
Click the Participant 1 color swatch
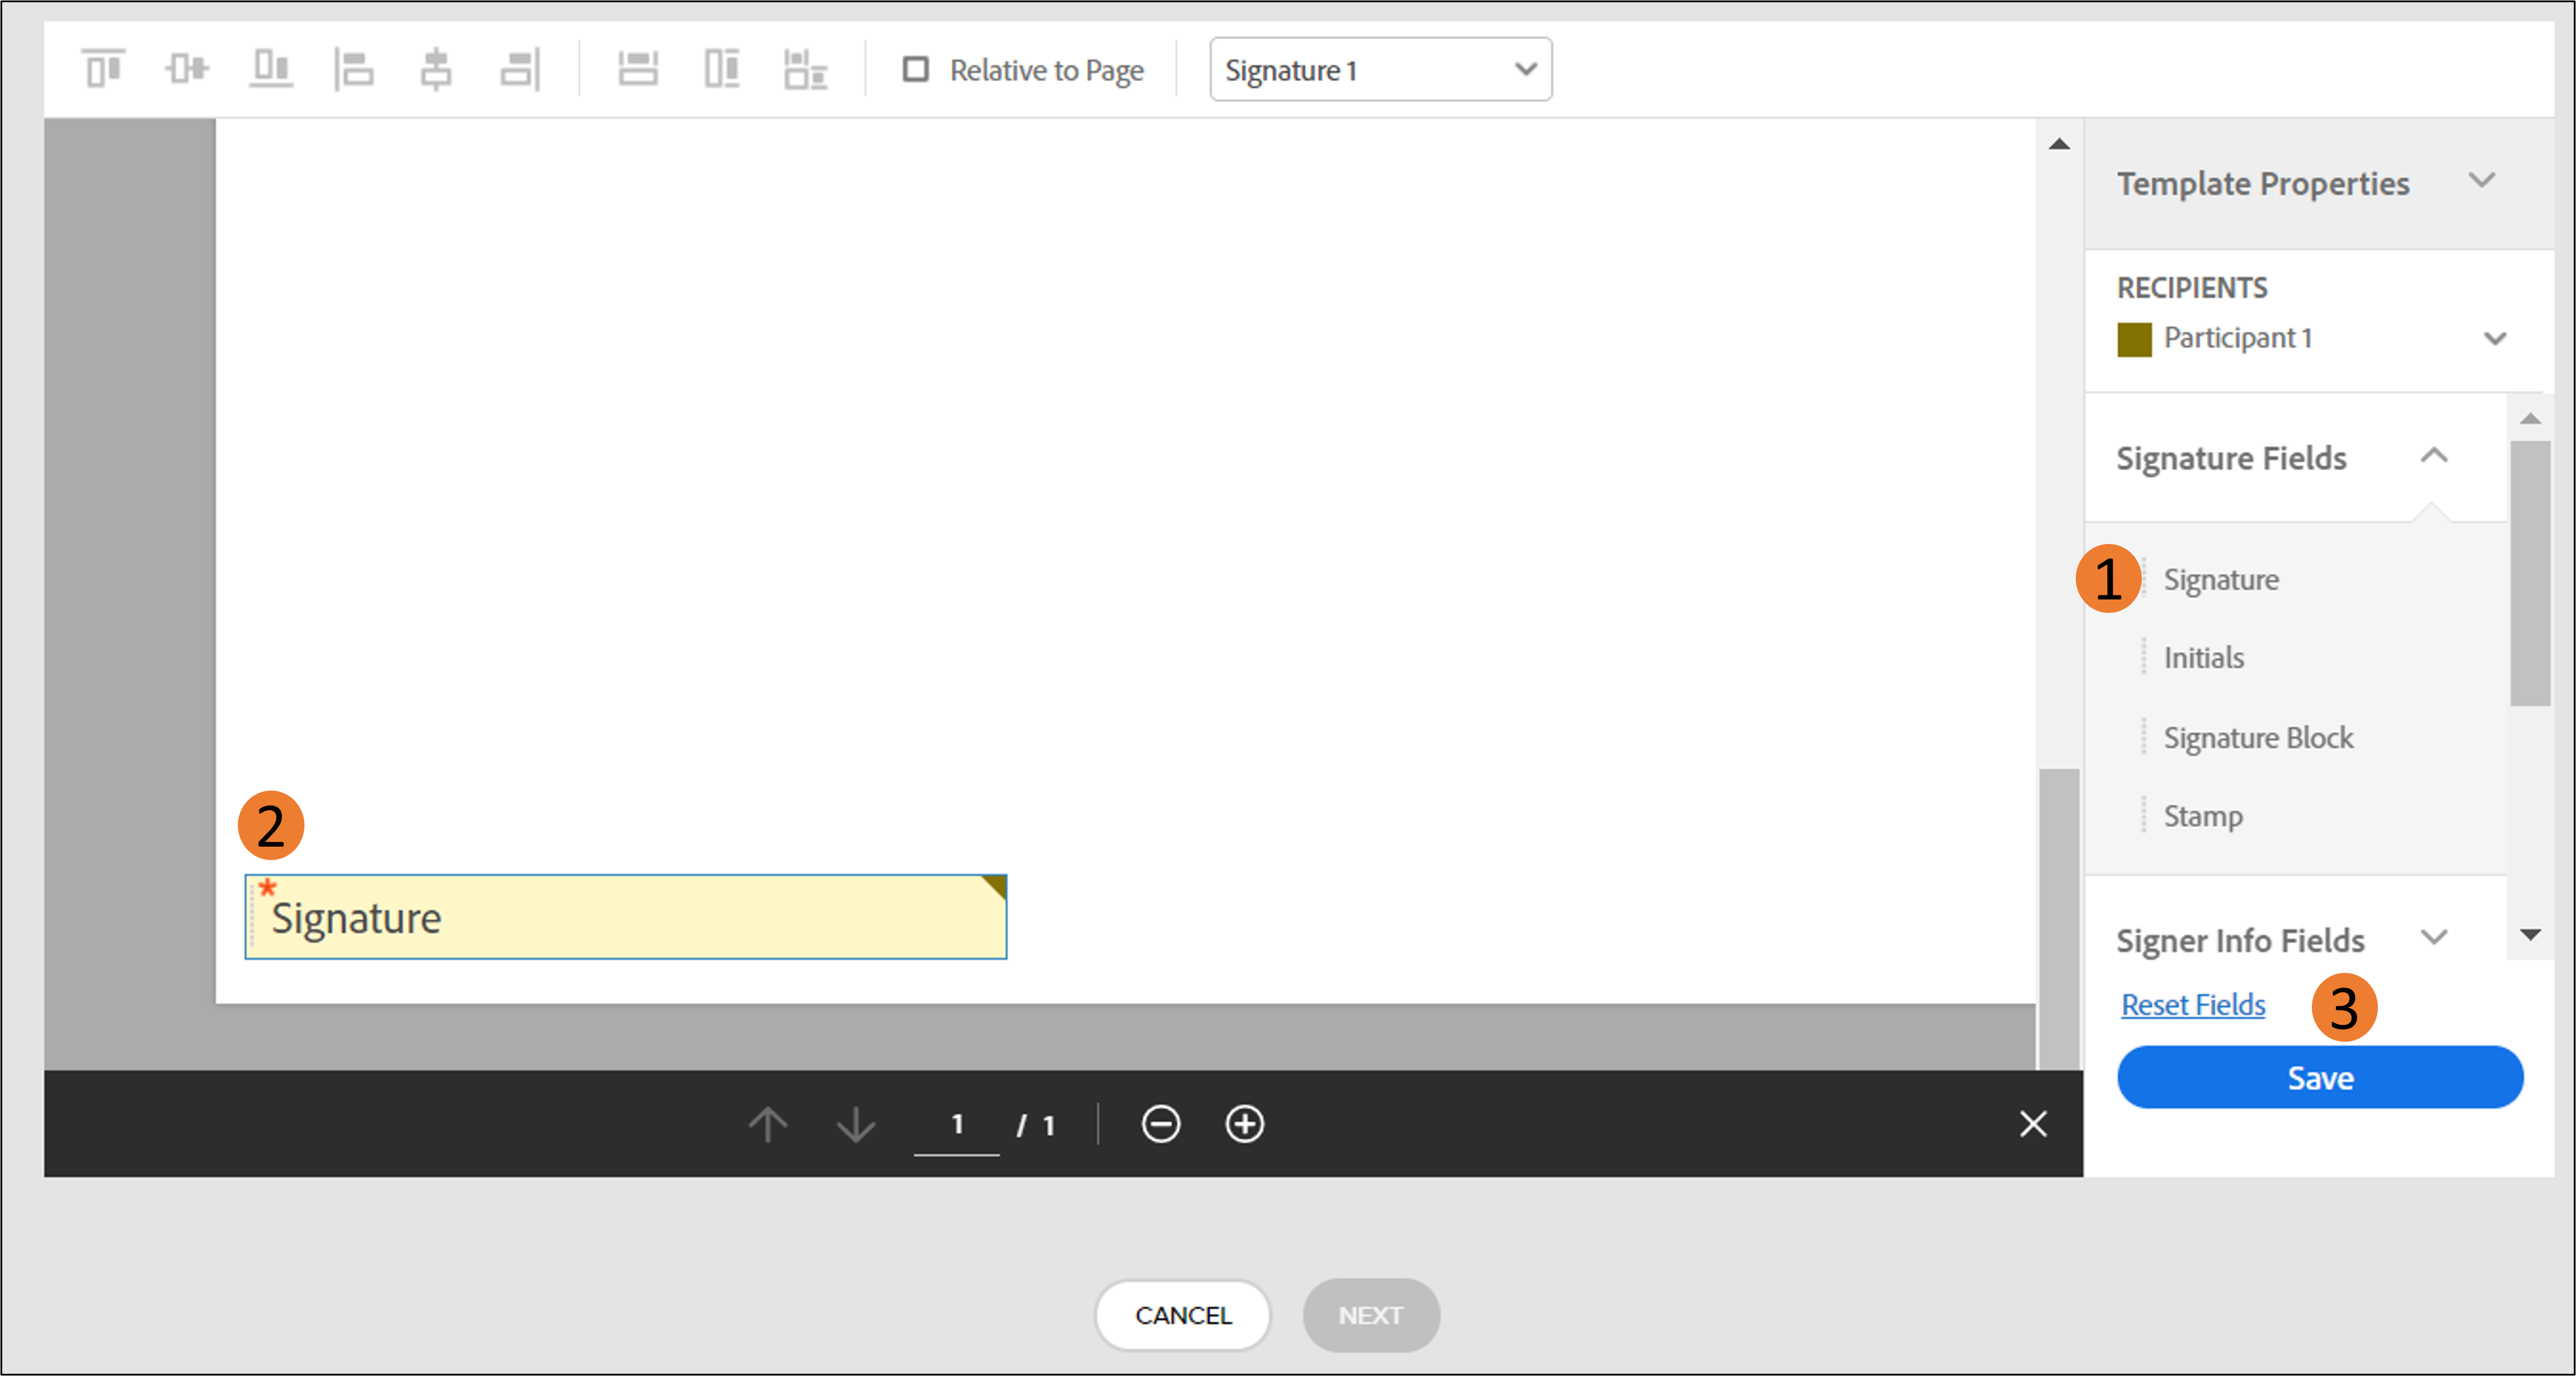tap(2133, 339)
